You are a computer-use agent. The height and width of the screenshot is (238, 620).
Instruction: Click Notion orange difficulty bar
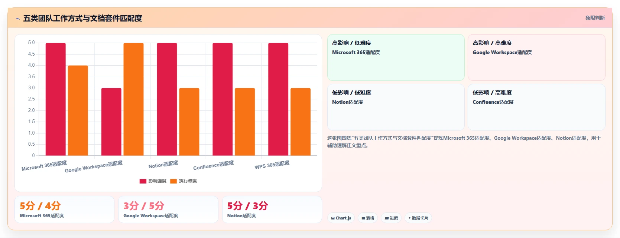pyautogui.click(x=189, y=122)
